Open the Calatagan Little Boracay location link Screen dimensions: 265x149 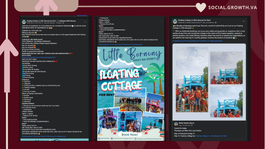[67, 21]
